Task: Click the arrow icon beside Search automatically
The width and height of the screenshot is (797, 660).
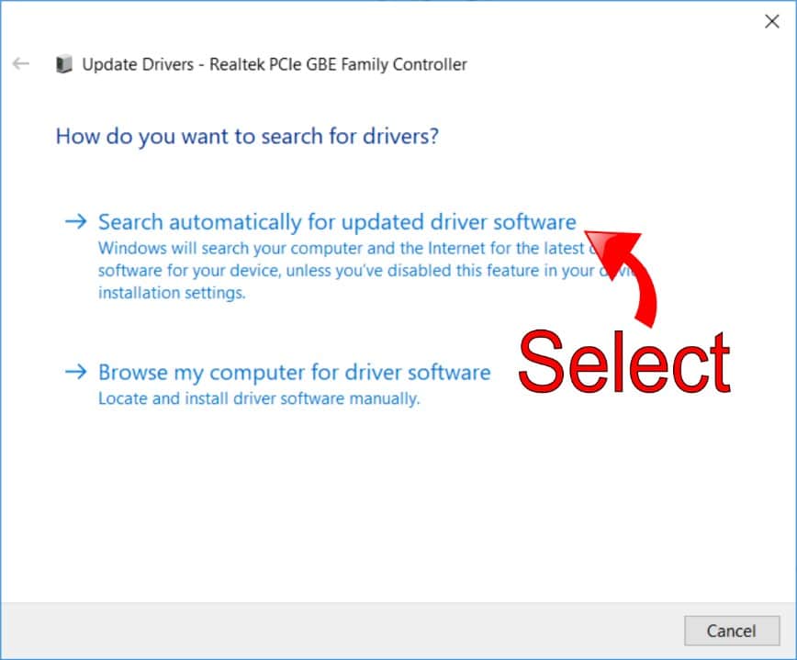Action: (x=76, y=221)
